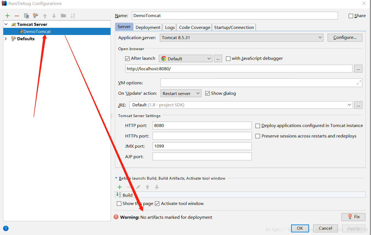Collapse the Before launch section
The image size is (371, 235).
coord(116,178)
